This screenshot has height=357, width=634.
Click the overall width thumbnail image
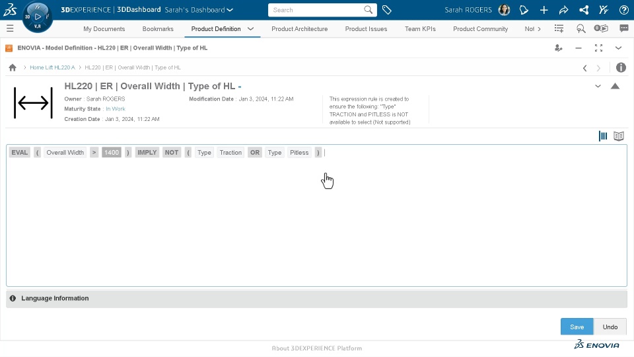[x=33, y=103]
